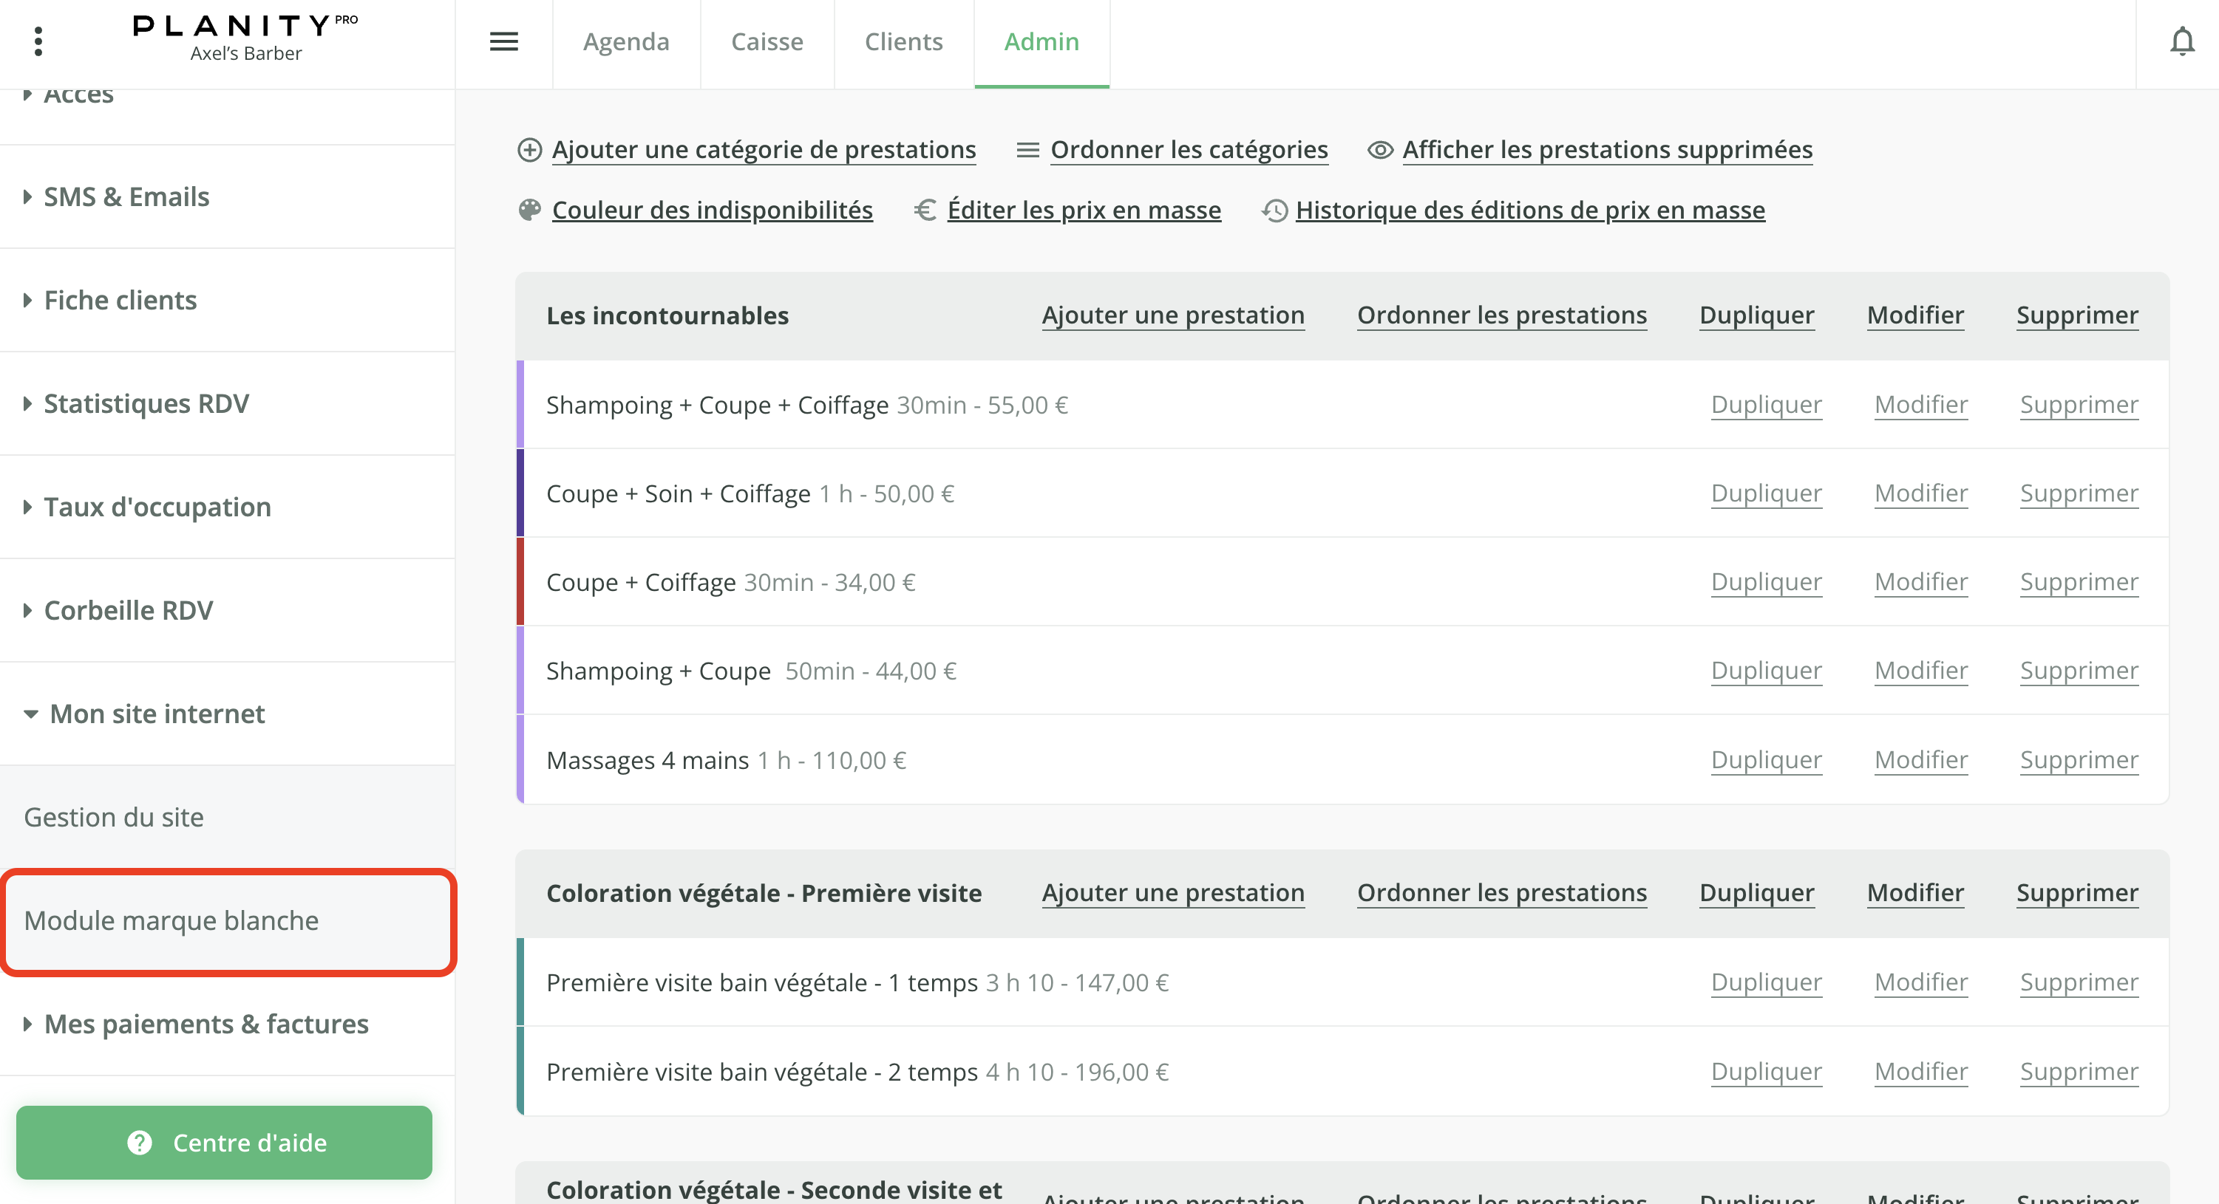Click the red color bar of Coupe + Coiffage
The image size is (2219, 1204).
click(x=520, y=582)
